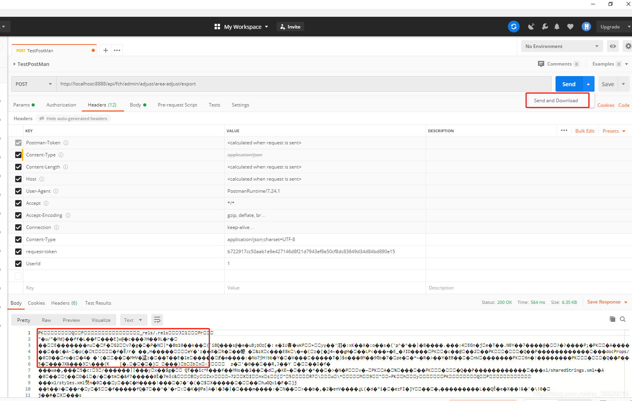Switch to the Params tab
Screen dimensions: 632x401
[x=24, y=105]
